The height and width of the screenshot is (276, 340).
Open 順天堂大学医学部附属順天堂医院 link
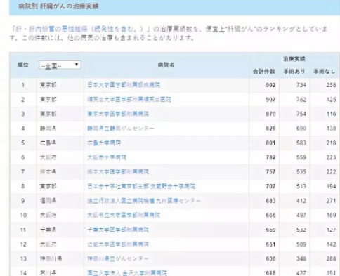coord(129,100)
